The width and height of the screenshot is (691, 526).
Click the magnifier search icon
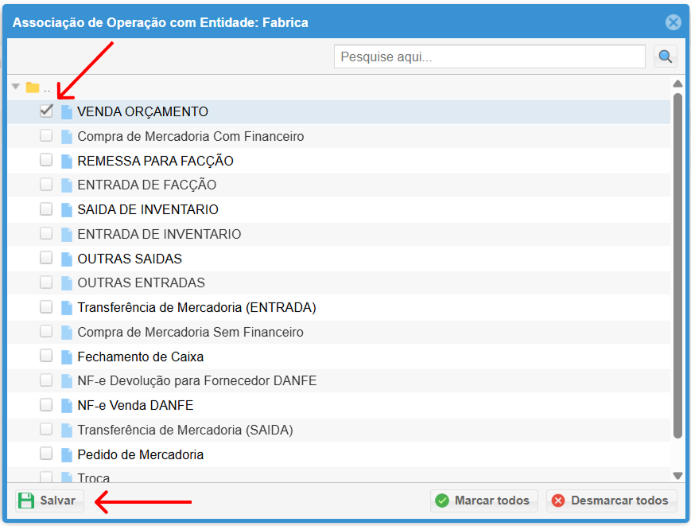(665, 56)
